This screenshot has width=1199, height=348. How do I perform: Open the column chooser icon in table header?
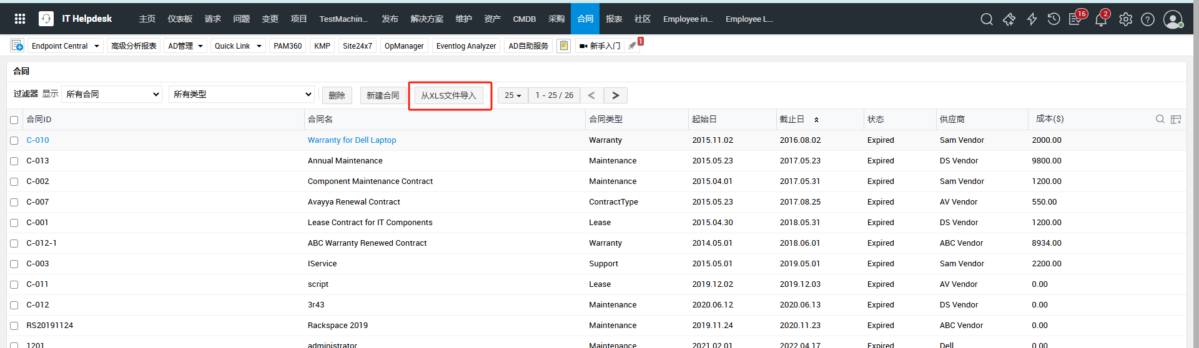pyautogui.click(x=1176, y=119)
